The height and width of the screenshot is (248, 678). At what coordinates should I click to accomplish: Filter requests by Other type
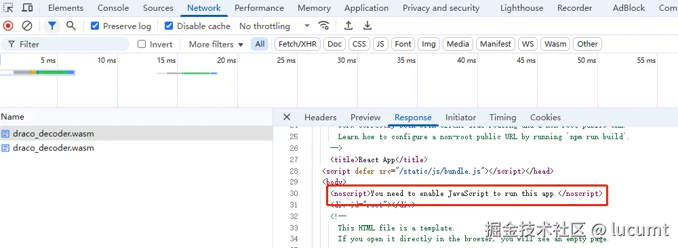(587, 44)
